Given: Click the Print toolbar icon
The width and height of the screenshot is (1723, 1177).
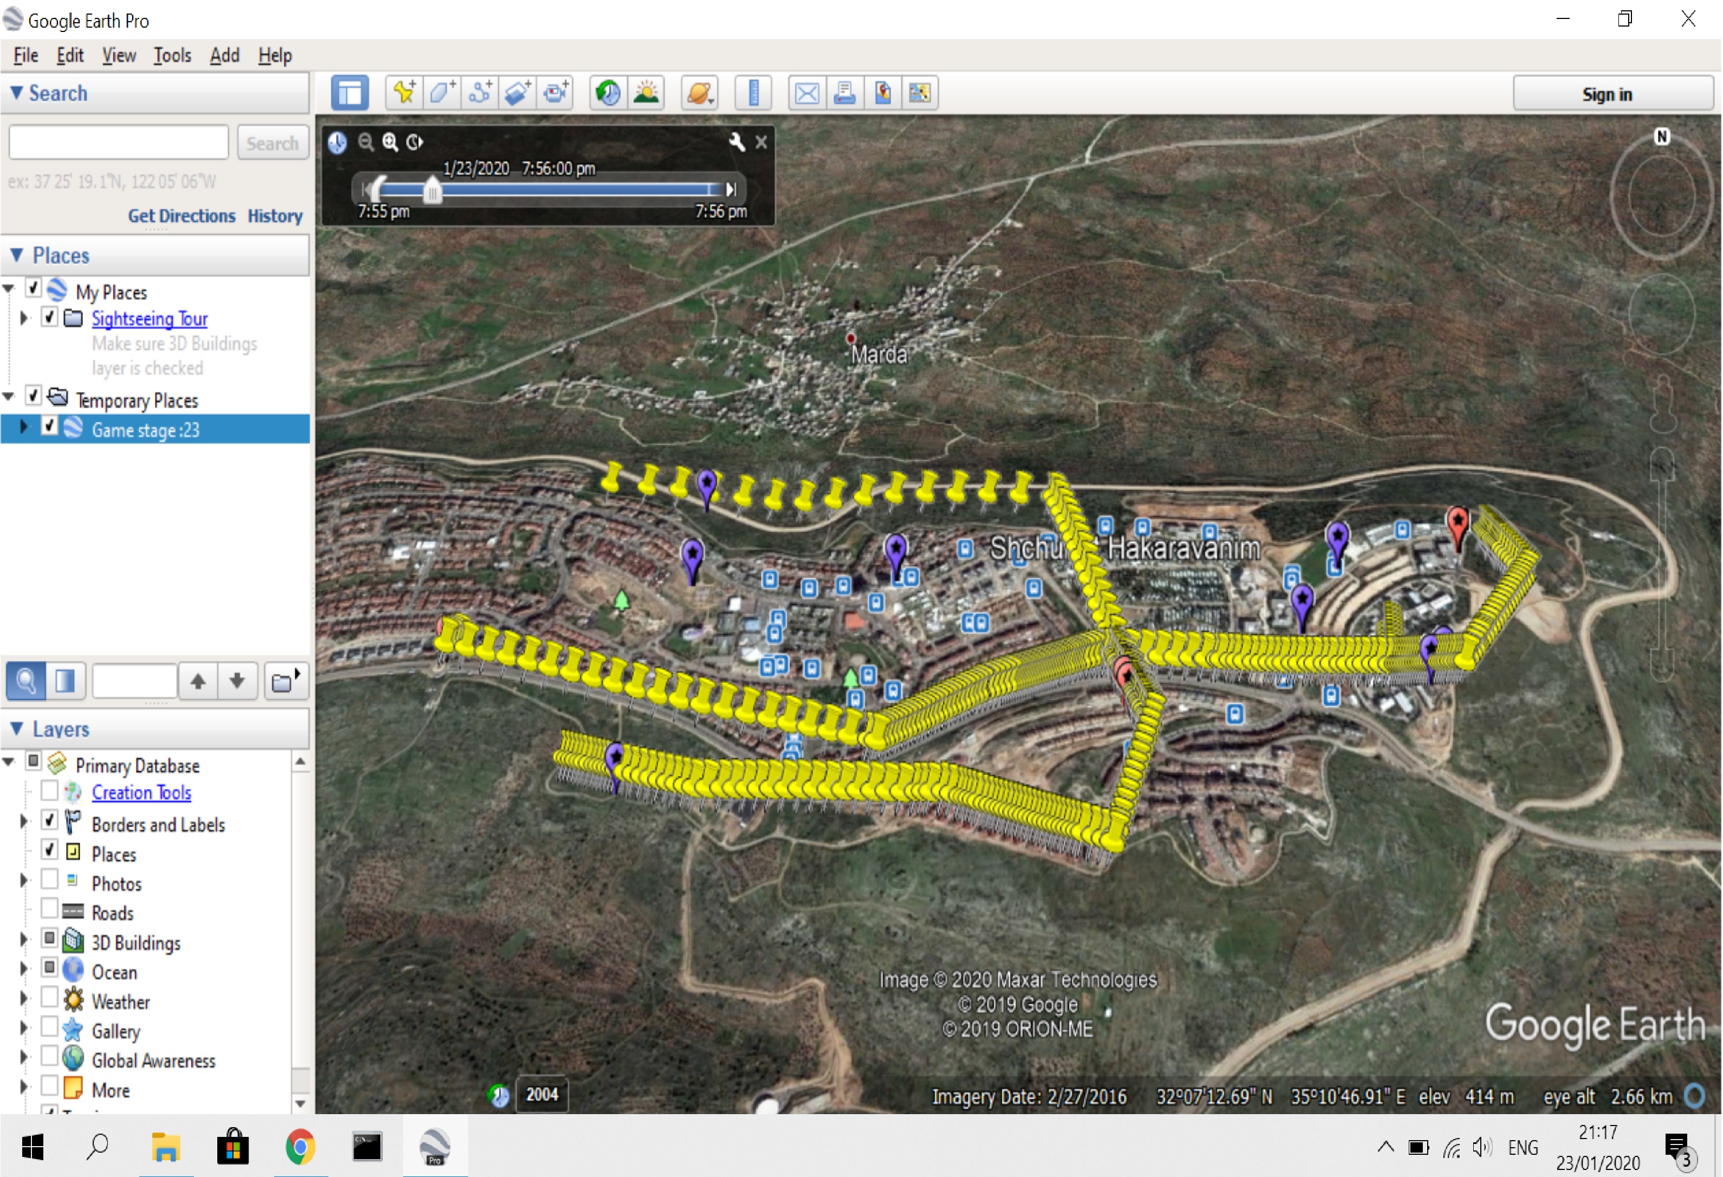Looking at the screenshot, I should coord(845,93).
